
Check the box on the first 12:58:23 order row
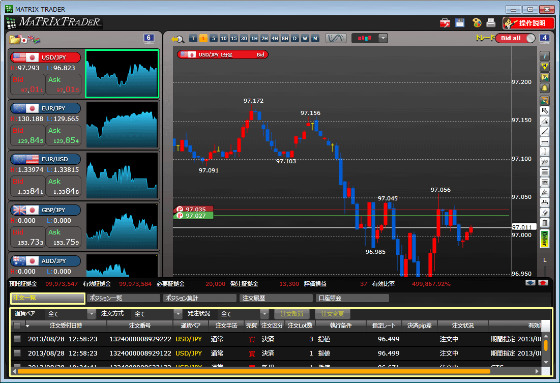[x=17, y=339]
